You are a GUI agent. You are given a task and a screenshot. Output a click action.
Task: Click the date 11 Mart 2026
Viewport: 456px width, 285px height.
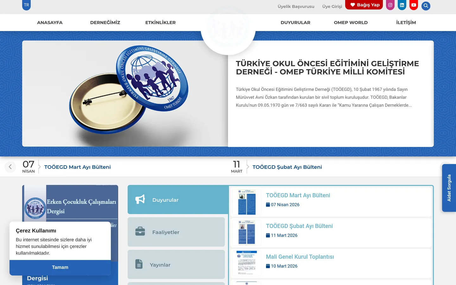(x=282, y=235)
